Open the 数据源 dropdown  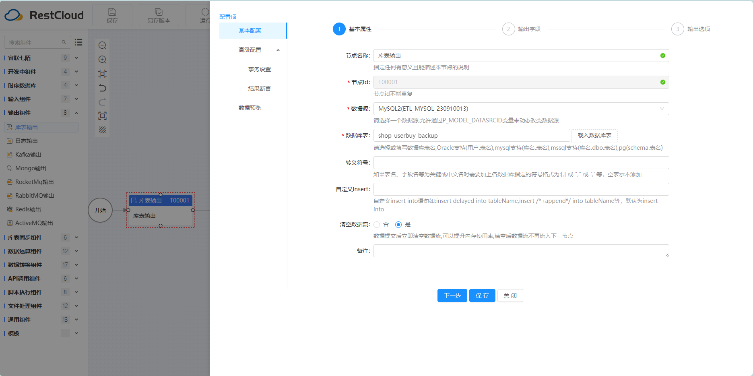tap(521, 109)
